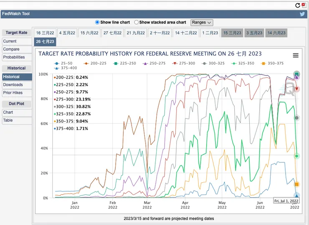Click the 325-350: 22.87% tooltip row
309x225 pixels.
tap(72, 114)
